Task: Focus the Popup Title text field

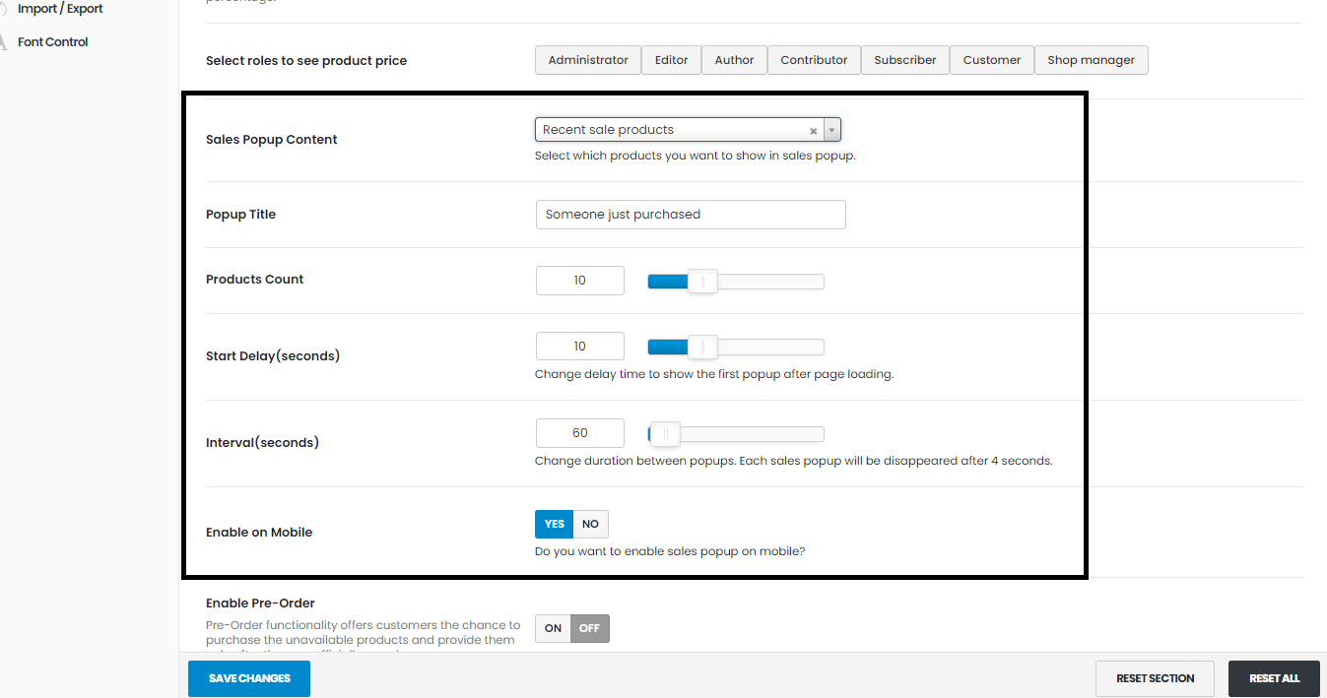Action: (x=691, y=215)
